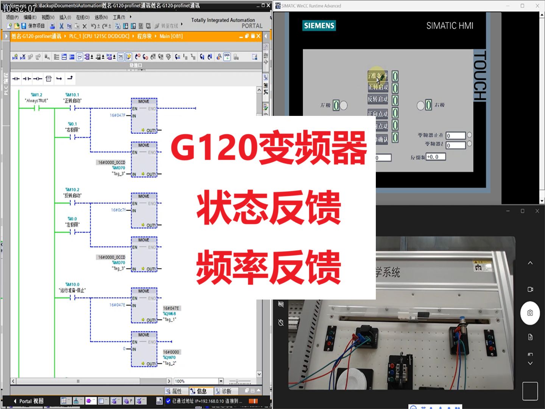Click the Redo arrow in TIA toolbar
545x409 pixels.
pos(104,26)
